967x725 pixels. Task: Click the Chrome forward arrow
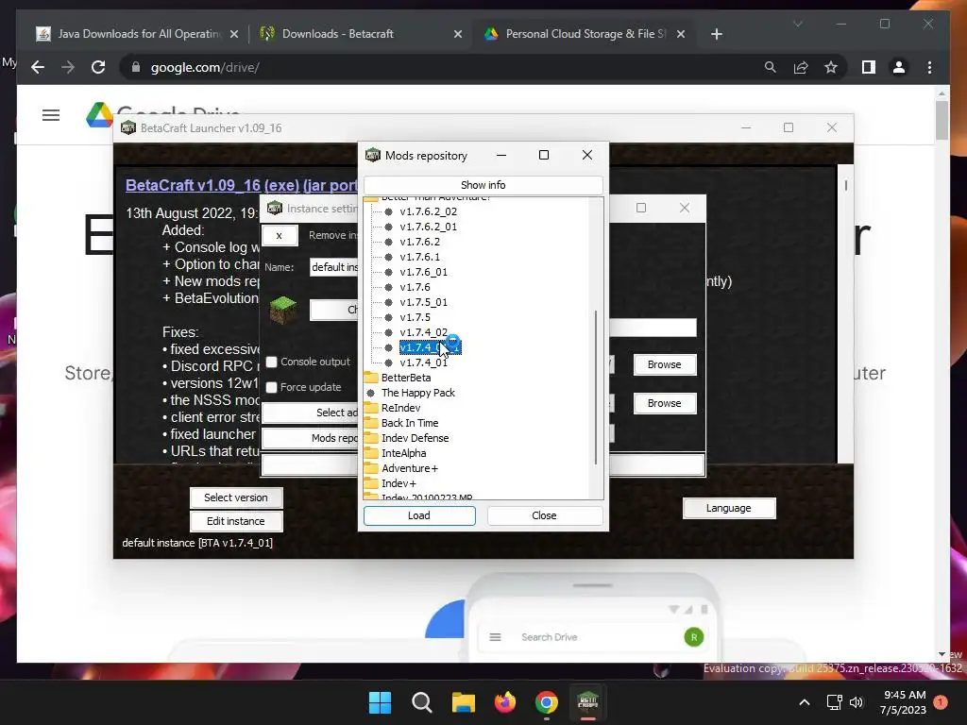click(x=68, y=67)
